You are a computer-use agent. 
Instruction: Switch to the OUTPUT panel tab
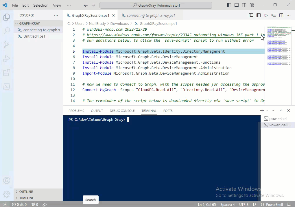(97, 111)
